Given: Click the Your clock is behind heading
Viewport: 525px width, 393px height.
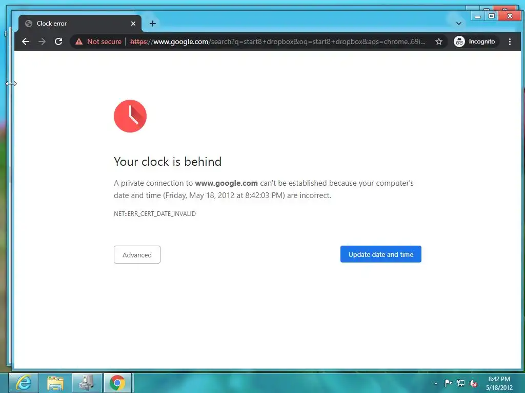Looking at the screenshot, I should point(168,162).
